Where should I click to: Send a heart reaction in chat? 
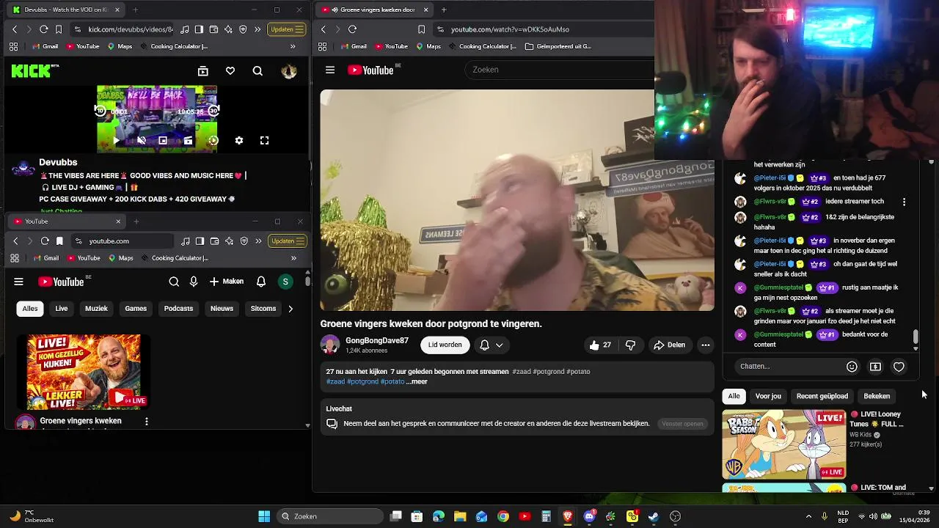pyautogui.click(x=899, y=367)
